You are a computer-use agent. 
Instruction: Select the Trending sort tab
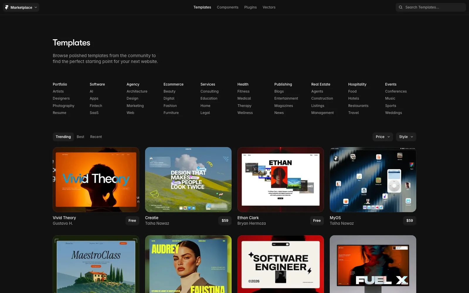pyautogui.click(x=63, y=137)
